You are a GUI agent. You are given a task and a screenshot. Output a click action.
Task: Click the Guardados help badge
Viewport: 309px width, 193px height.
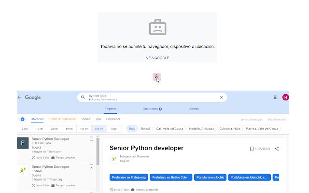pos(160,109)
